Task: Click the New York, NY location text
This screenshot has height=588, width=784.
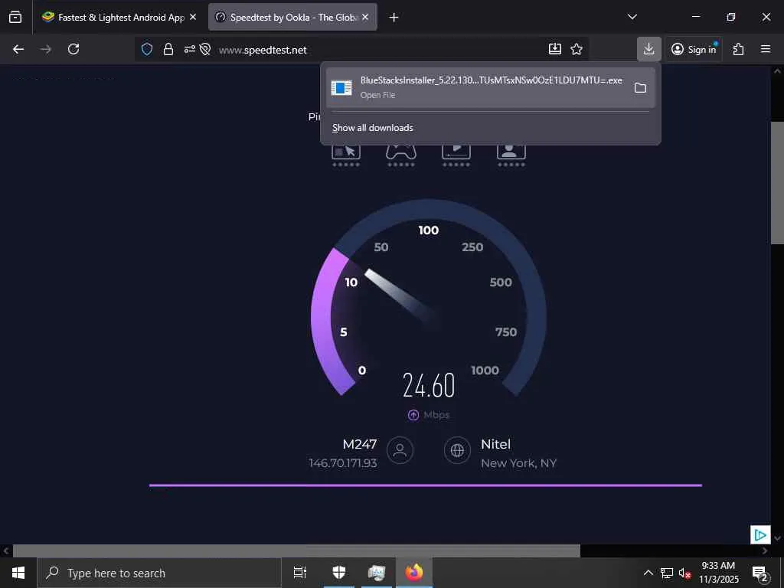Action: tap(518, 463)
